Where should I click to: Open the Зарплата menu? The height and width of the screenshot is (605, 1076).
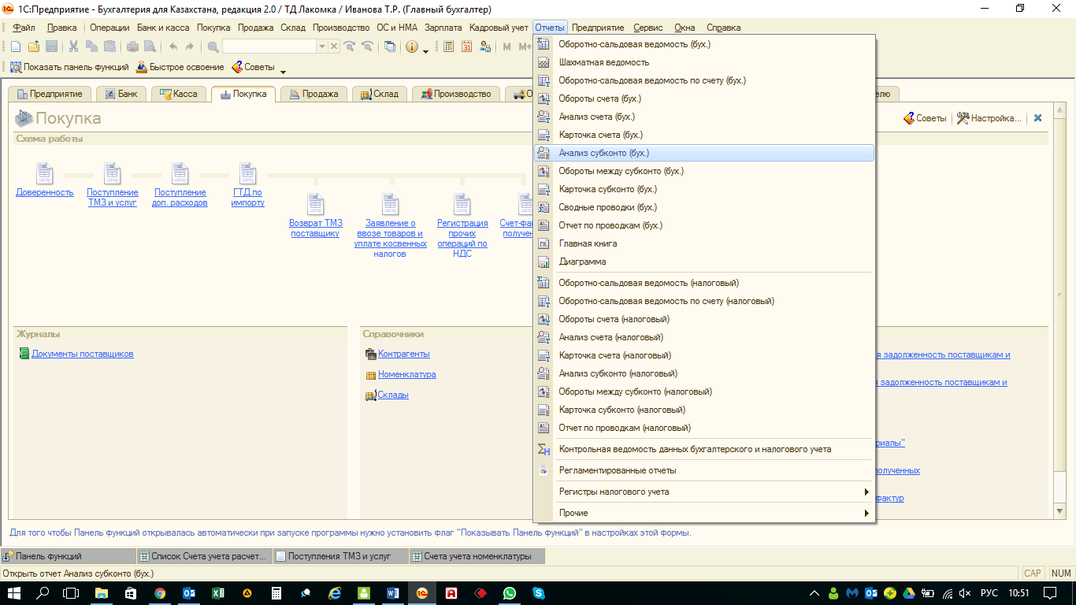443,28
